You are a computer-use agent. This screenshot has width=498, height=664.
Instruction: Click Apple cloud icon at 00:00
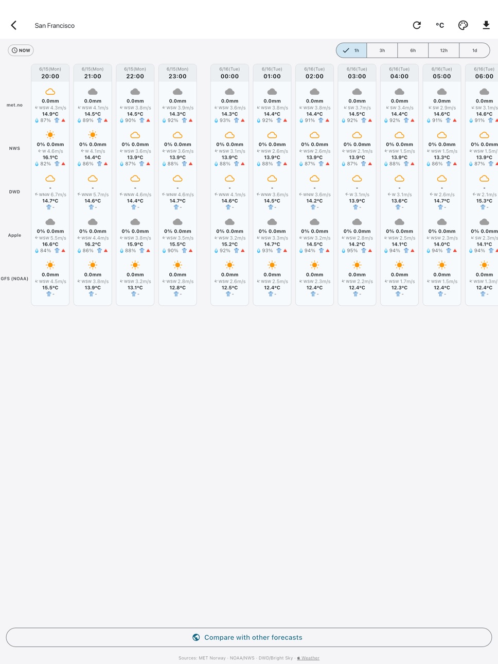[230, 222]
